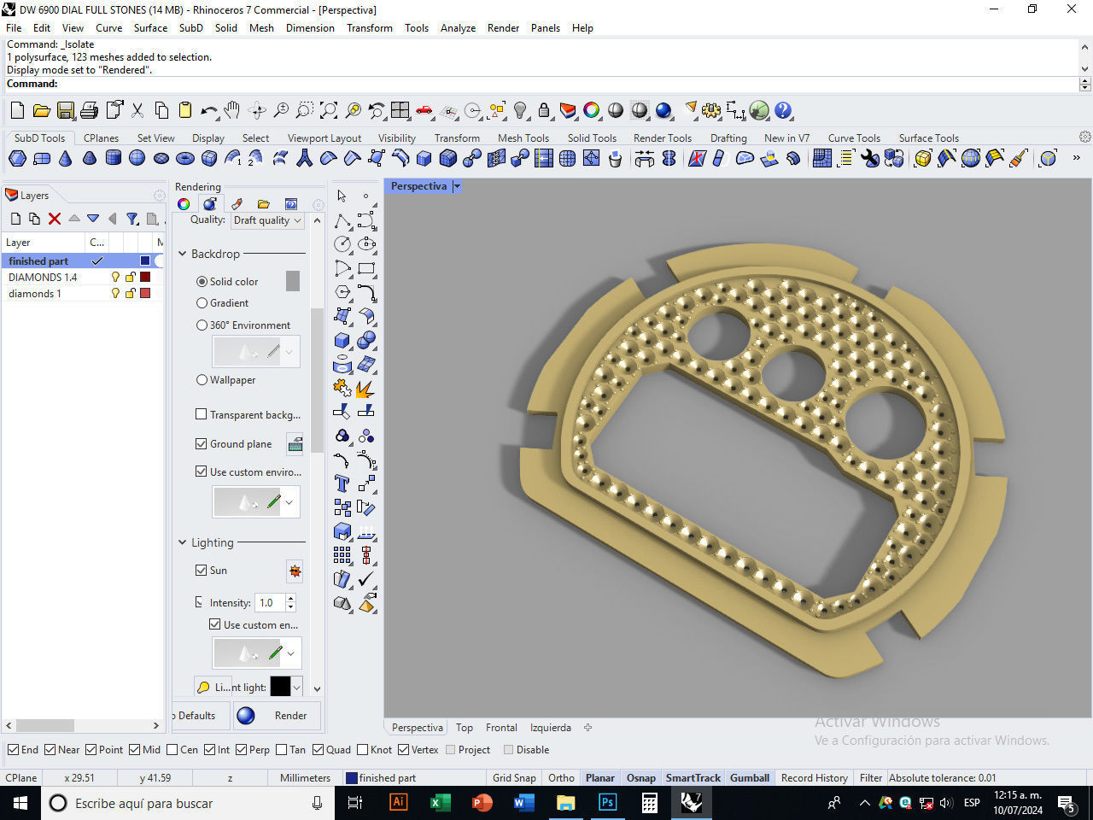Open the ambient light color dropdown
Image resolution: width=1093 pixels, height=820 pixels.
click(297, 687)
